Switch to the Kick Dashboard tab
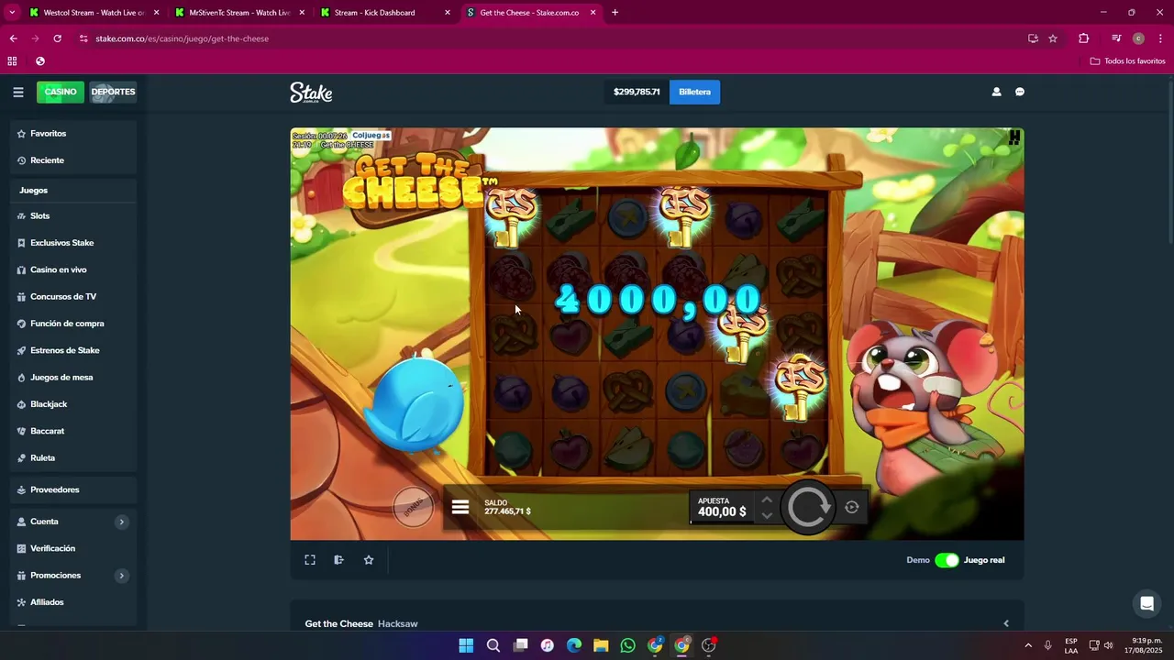This screenshot has width=1174, height=660. [383, 13]
